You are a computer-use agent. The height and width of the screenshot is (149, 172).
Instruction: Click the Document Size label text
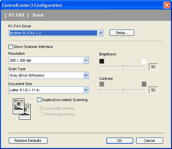tap(20, 84)
